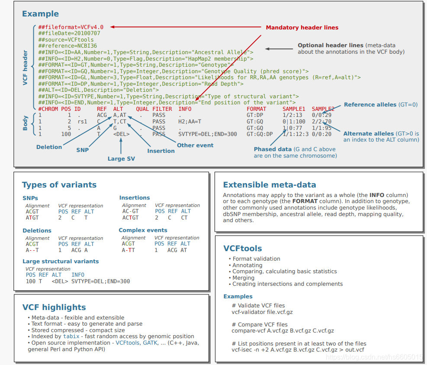This screenshot has height=365, width=427.
Task: Click the "Format validation" bullet
Action: [256, 259]
